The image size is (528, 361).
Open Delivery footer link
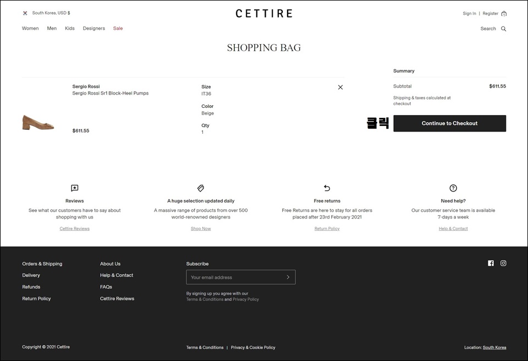tap(31, 275)
